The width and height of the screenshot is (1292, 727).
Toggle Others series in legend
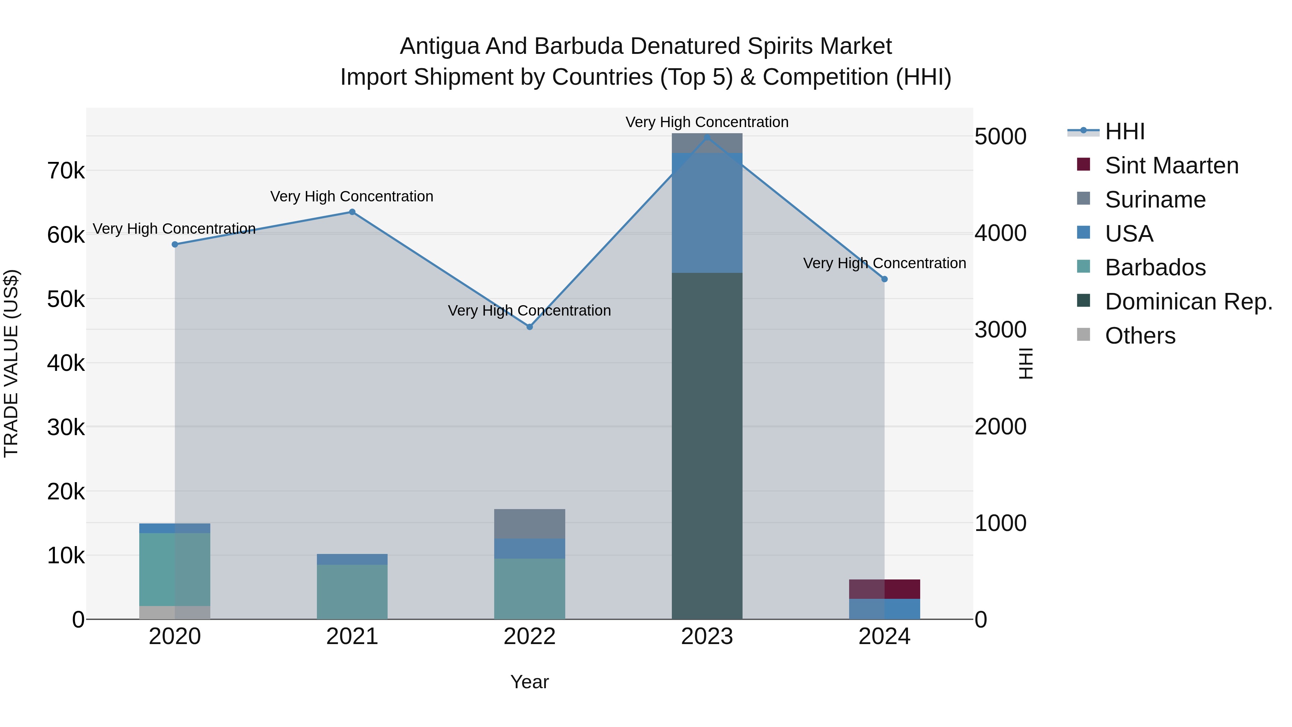(x=1126, y=335)
